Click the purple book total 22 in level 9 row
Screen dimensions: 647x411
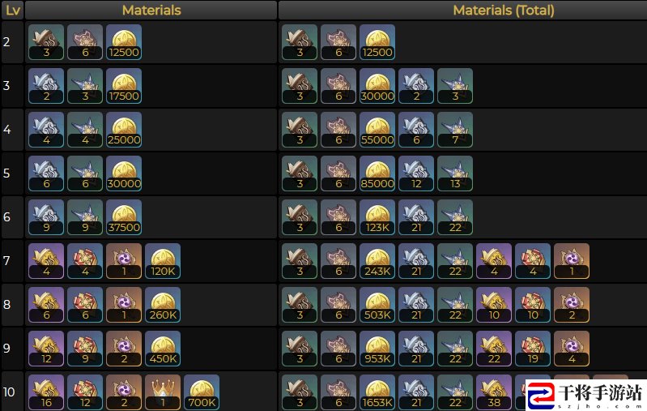[494, 349]
